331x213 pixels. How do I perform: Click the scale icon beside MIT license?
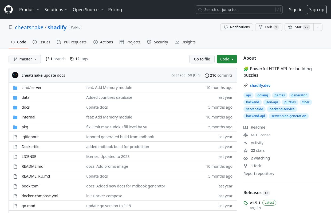(x=246, y=135)
